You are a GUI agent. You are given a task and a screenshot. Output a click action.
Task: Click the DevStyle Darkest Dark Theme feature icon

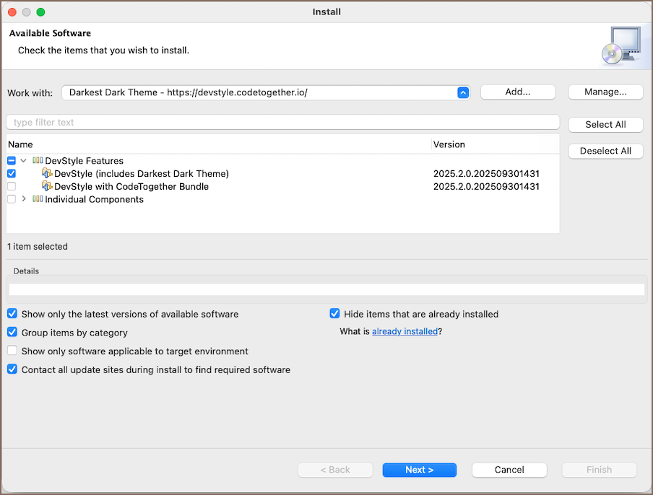click(48, 174)
